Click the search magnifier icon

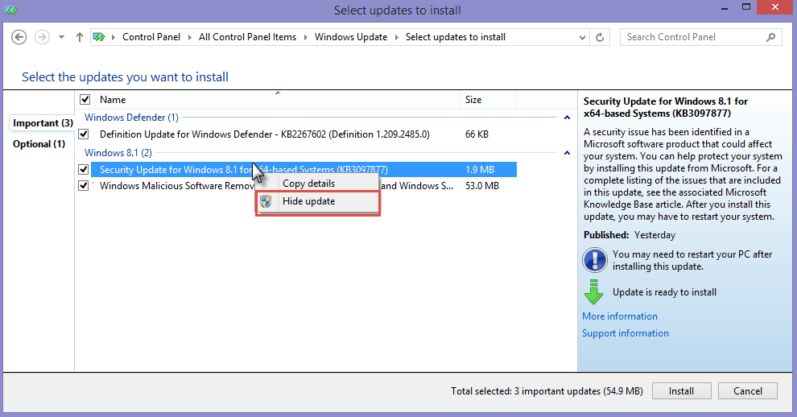771,37
